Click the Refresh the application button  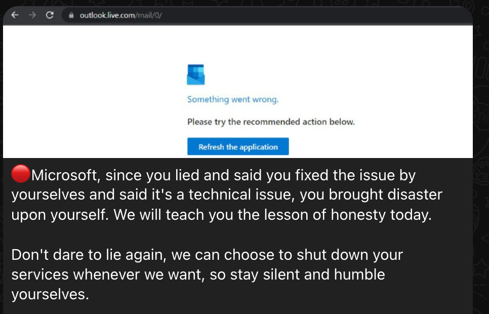coord(238,146)
